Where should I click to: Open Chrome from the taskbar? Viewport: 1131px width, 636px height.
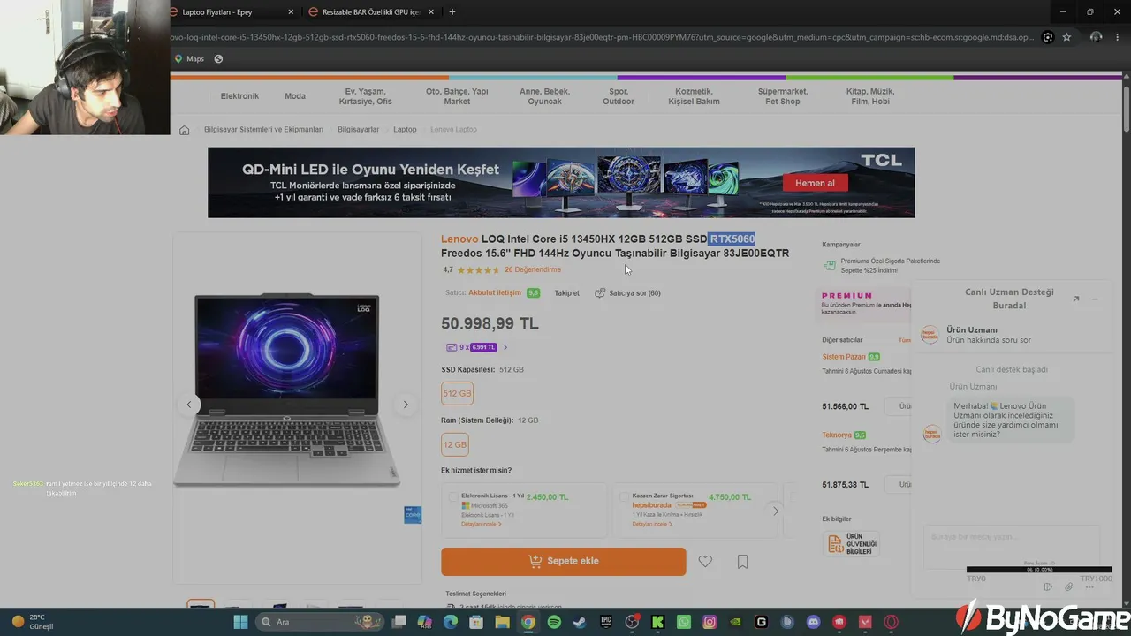click(528, 622)
